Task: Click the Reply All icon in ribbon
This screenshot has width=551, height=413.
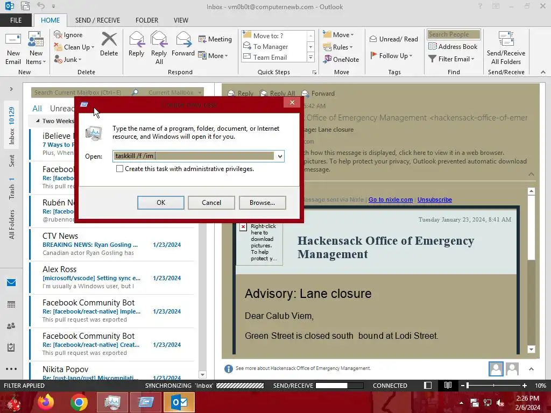Action: [x=159, y=39]
